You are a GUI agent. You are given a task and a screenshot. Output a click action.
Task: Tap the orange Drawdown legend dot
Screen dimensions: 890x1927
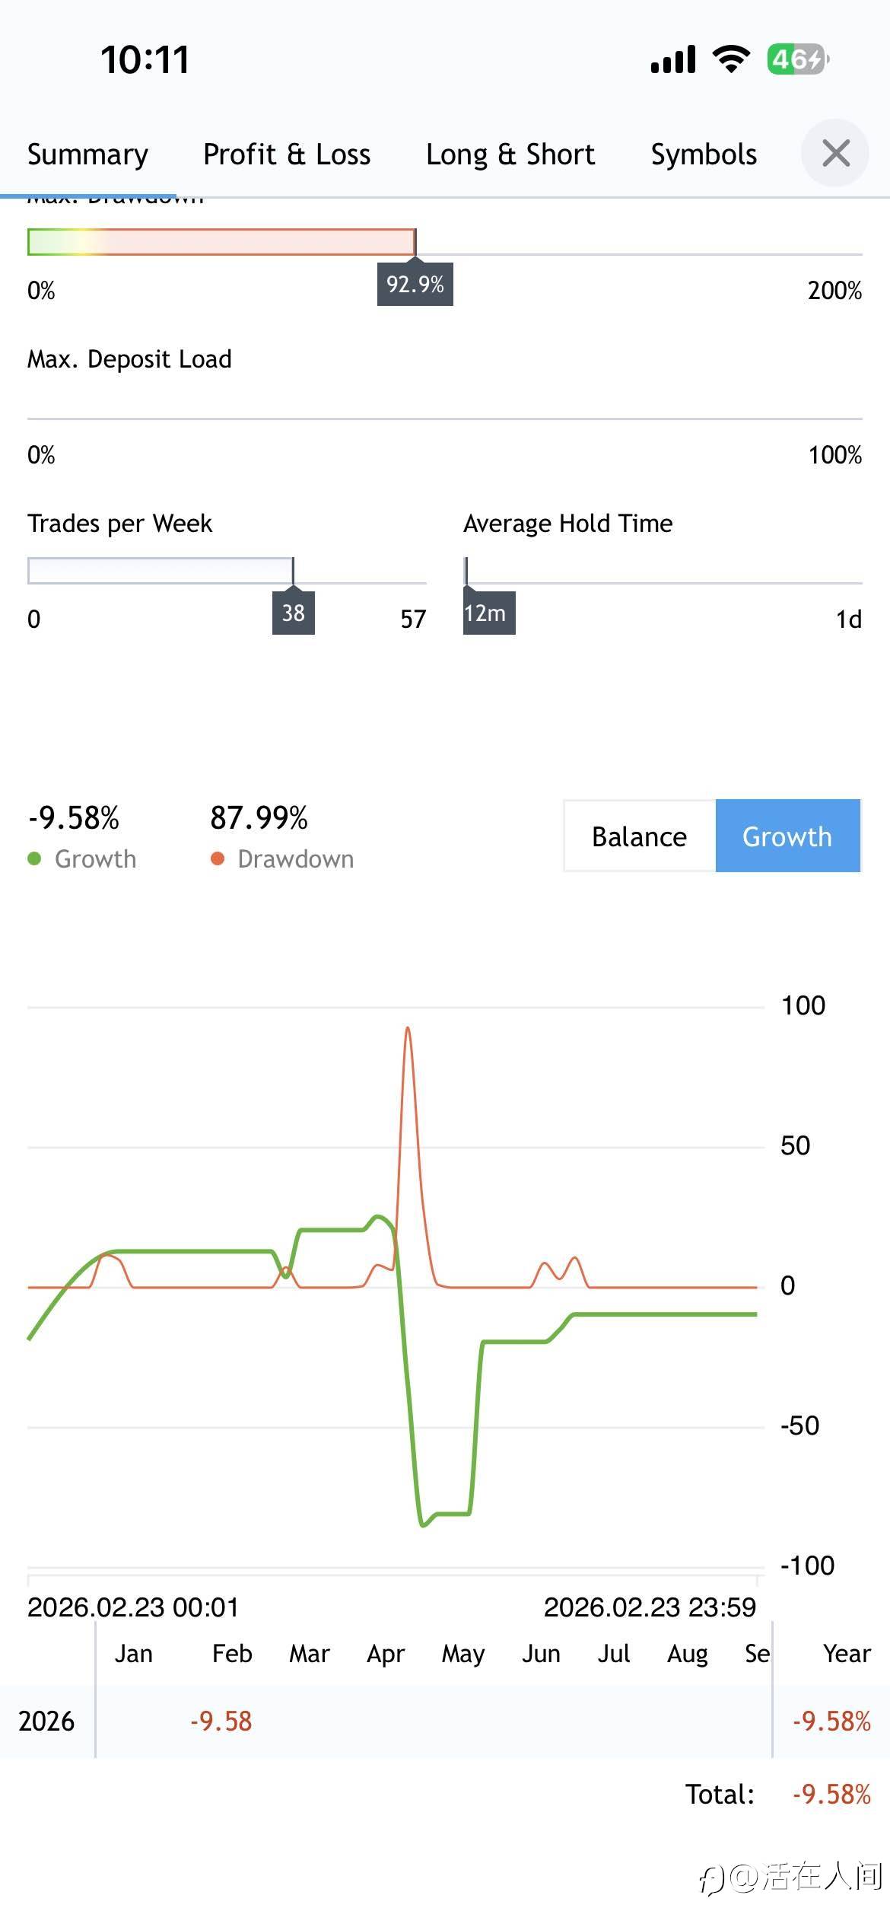coord(218,859)
